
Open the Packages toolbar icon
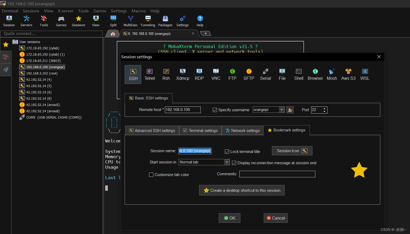(x=165, y=21)
